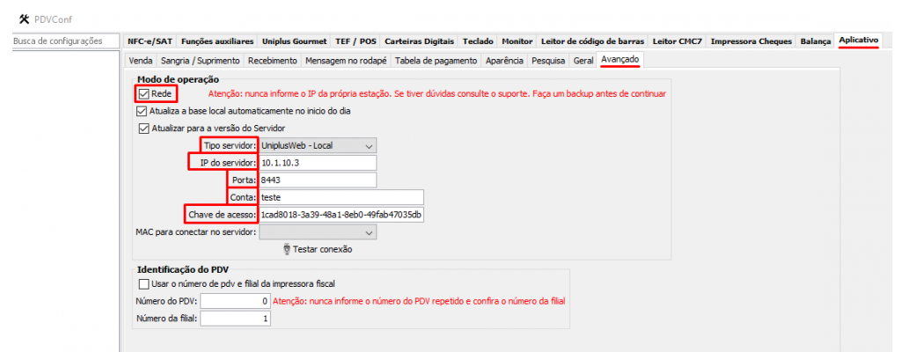Click the IP do servidor field
Image resolution: width=903 pixels, height=352 pixels.
tap(317, 163)
